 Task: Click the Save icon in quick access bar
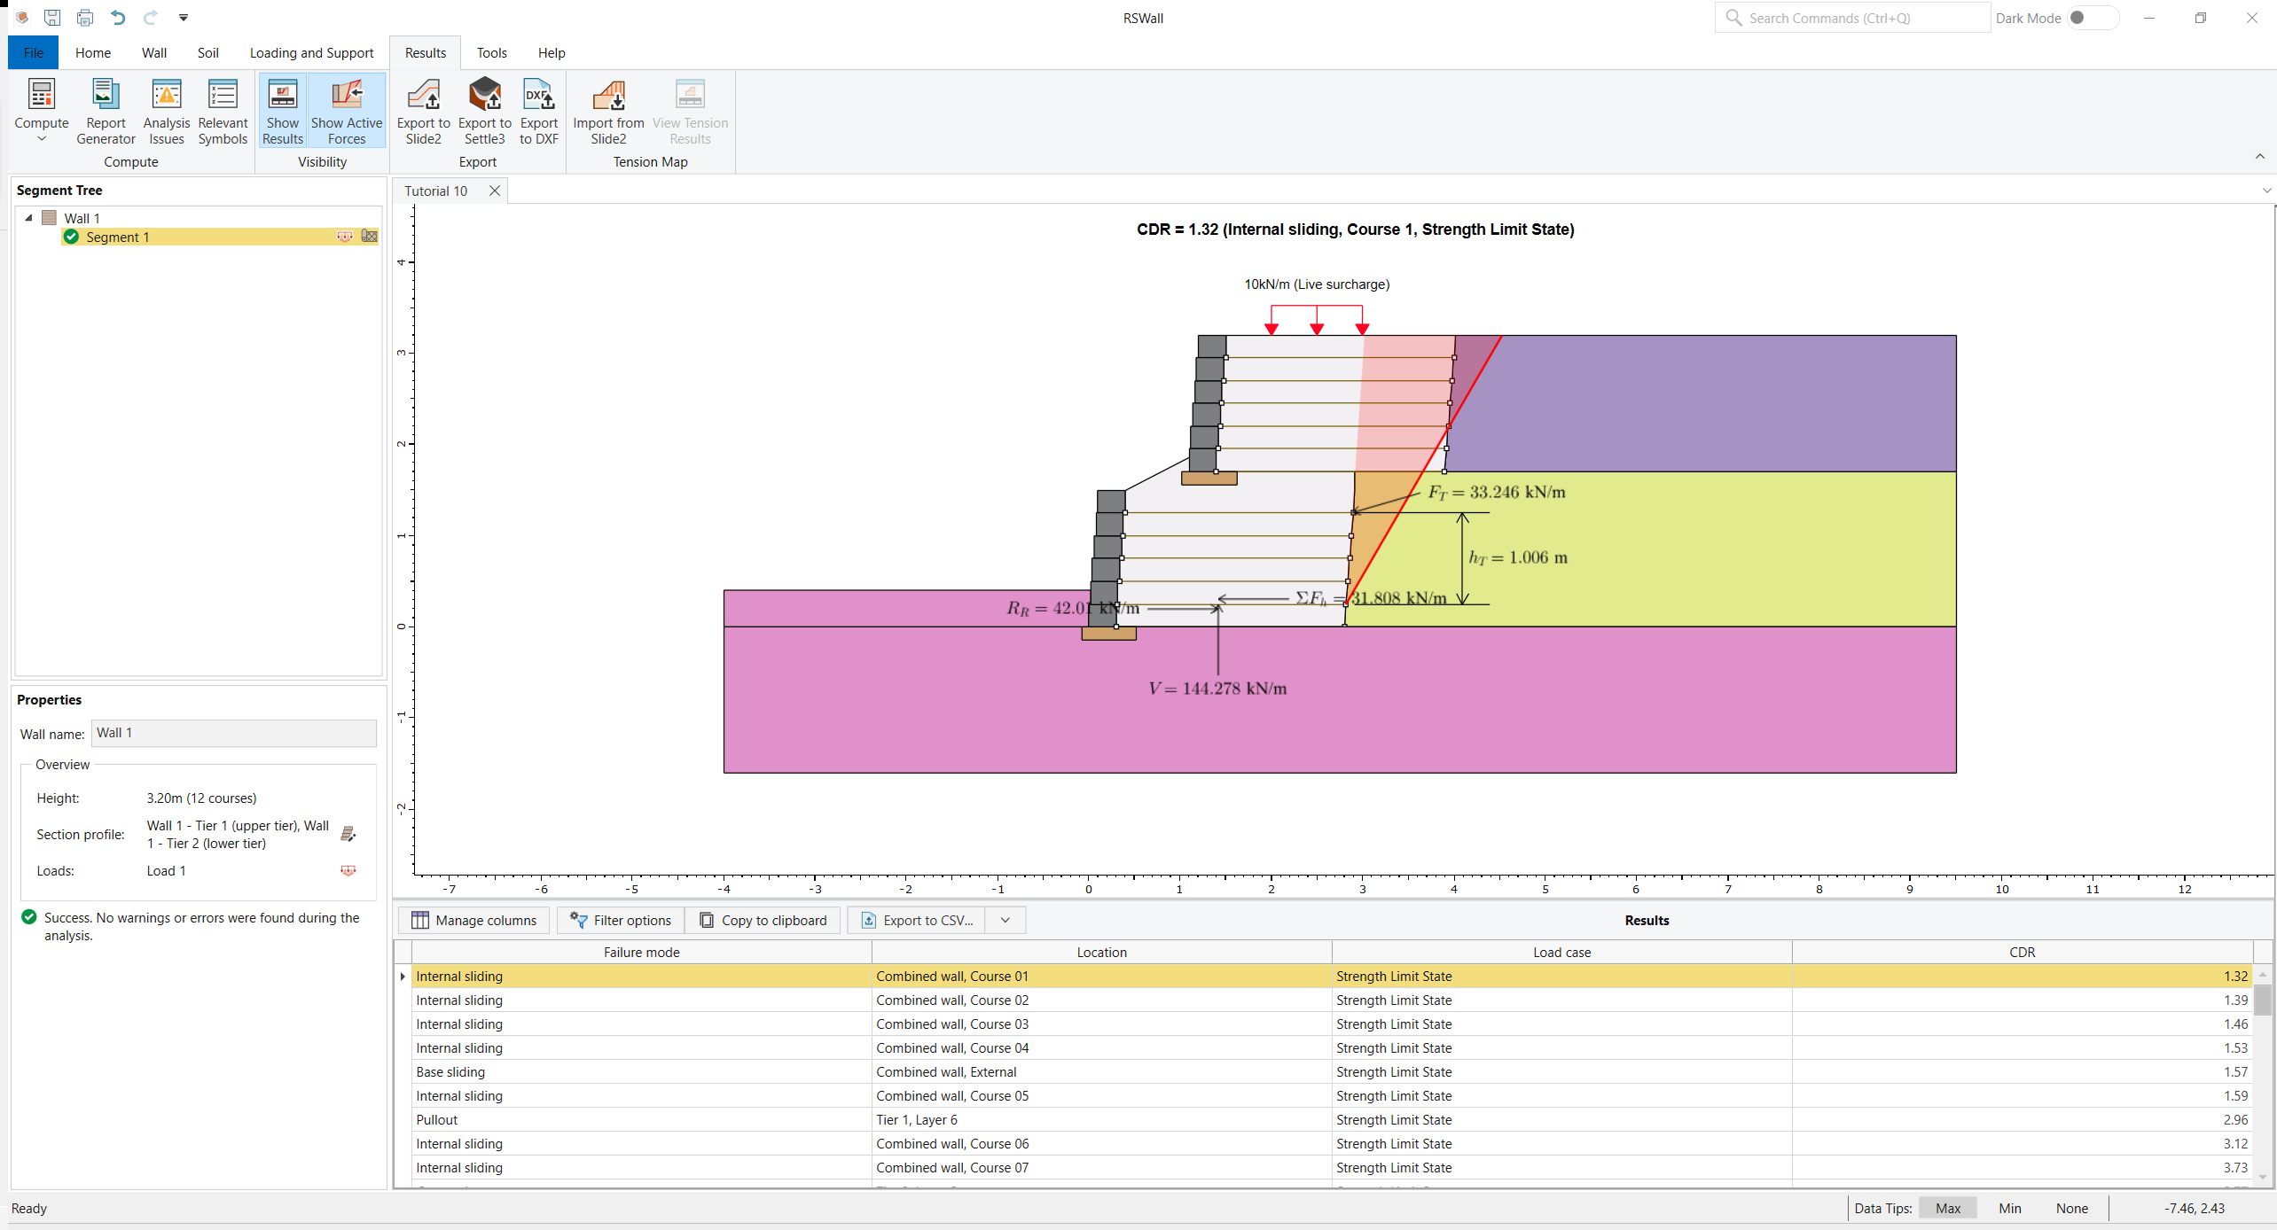tap(53, 18)
